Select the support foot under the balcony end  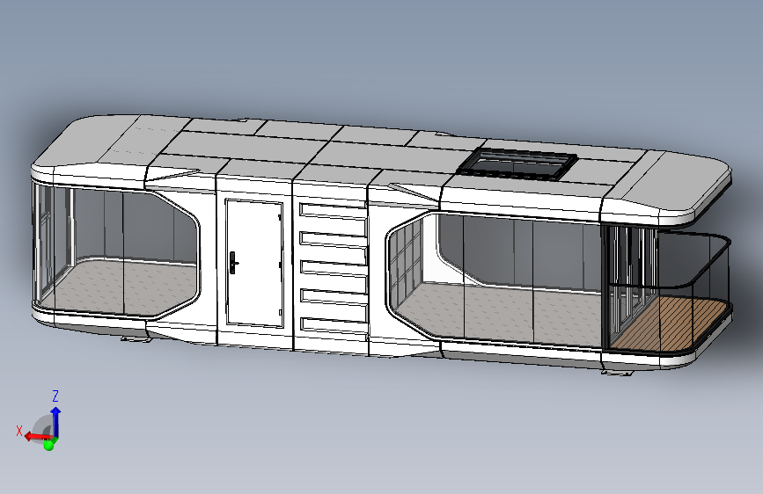coord(617,373)
